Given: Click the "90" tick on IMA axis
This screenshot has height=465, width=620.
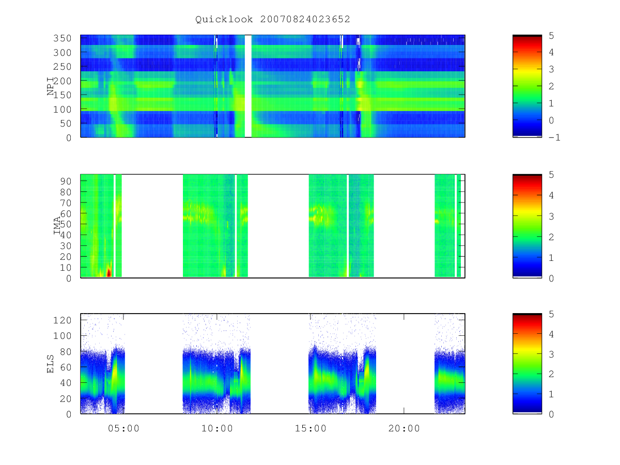Looking at the screenshot, I should pos(66,181).
